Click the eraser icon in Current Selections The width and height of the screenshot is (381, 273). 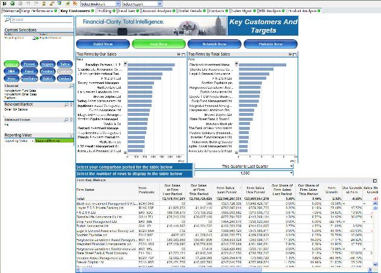click(34, 38)
